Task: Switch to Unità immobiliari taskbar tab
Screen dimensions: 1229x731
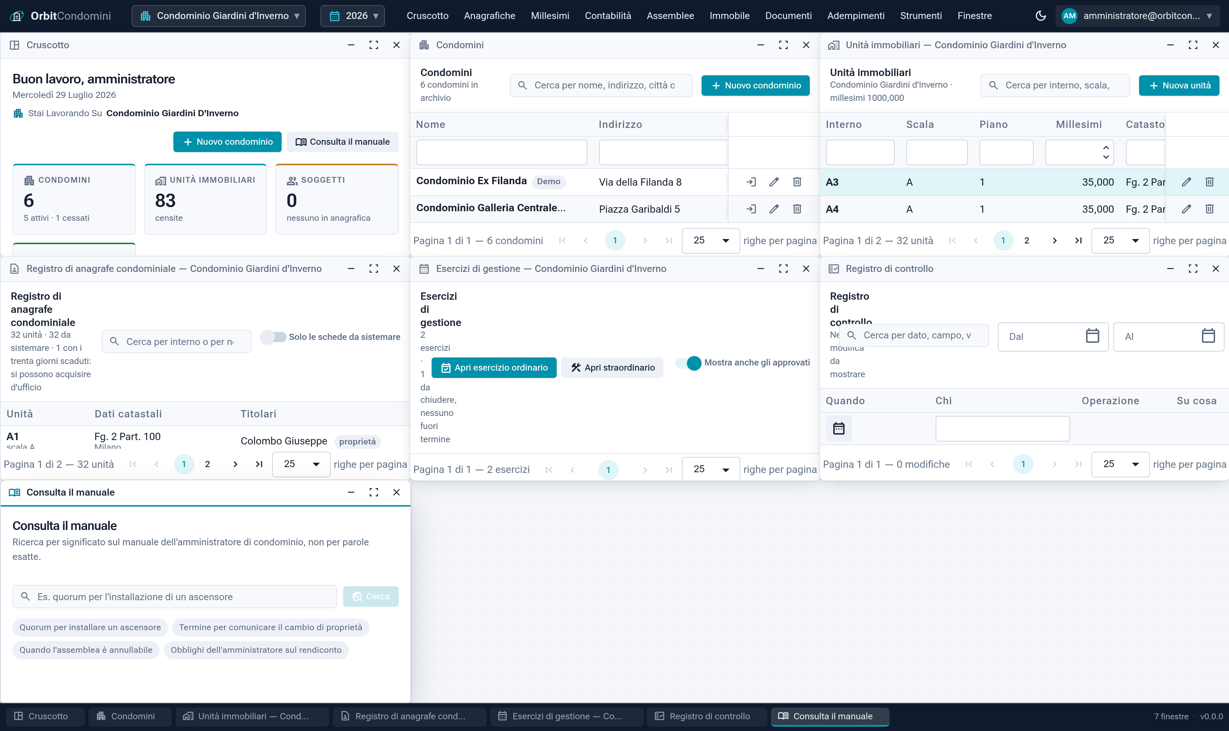Action: click(252, 716)
